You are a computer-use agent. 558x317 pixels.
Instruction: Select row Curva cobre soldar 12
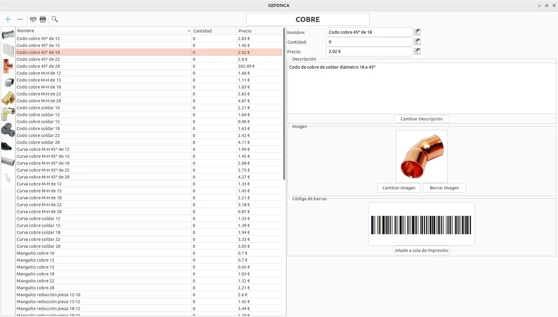click(x=149, y=219)
